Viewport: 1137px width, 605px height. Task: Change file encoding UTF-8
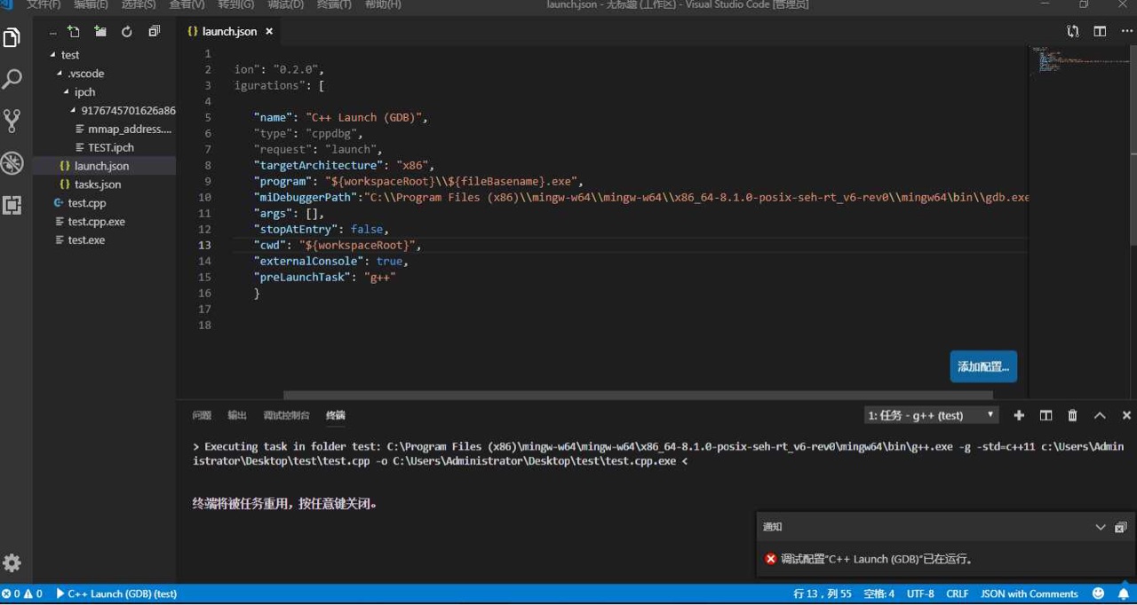920,593
